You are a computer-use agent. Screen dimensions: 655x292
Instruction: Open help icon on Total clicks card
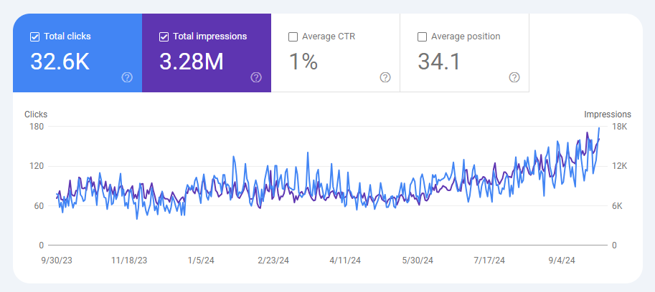click(127, 77)
